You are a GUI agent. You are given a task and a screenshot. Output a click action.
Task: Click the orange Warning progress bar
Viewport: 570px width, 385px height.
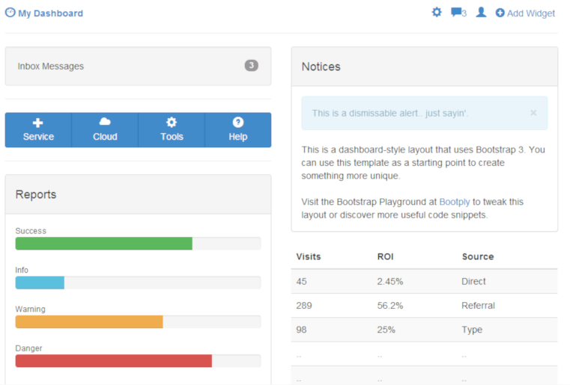(x=88, y=321)
